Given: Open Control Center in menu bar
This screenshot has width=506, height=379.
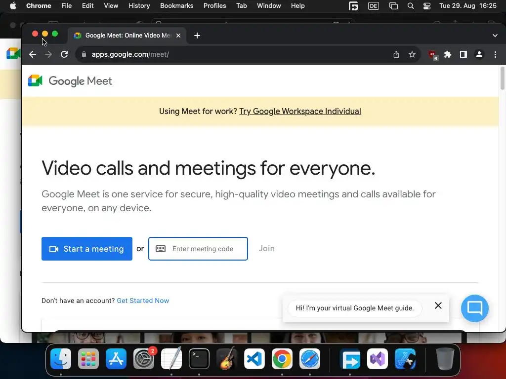Looking at the screenshot, I should tap(426, 6).
